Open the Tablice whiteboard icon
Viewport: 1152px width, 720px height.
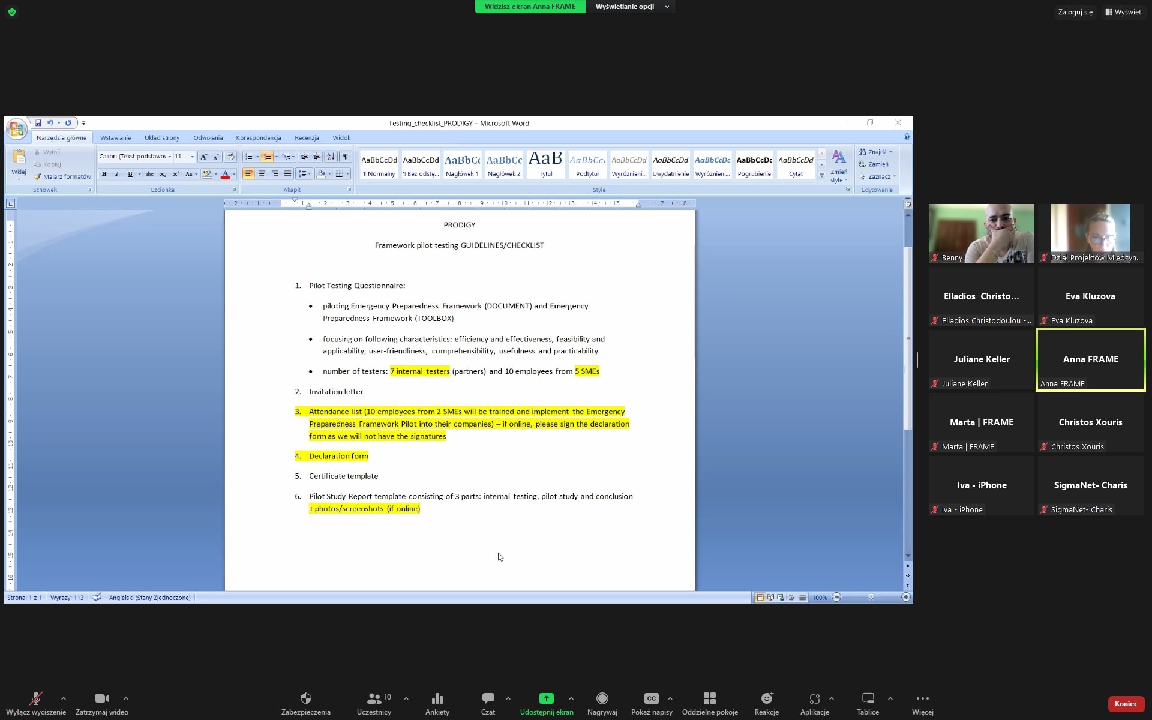(868, 698)
